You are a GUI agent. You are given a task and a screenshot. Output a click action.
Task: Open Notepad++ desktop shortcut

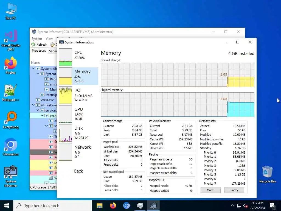11,93
